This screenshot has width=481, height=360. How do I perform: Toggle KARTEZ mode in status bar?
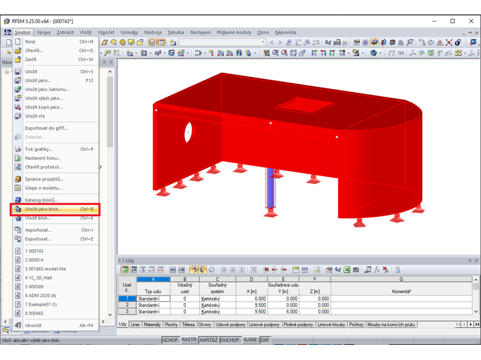(x=209, y=340)
